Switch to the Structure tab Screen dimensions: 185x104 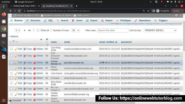[x=33, y=21]
